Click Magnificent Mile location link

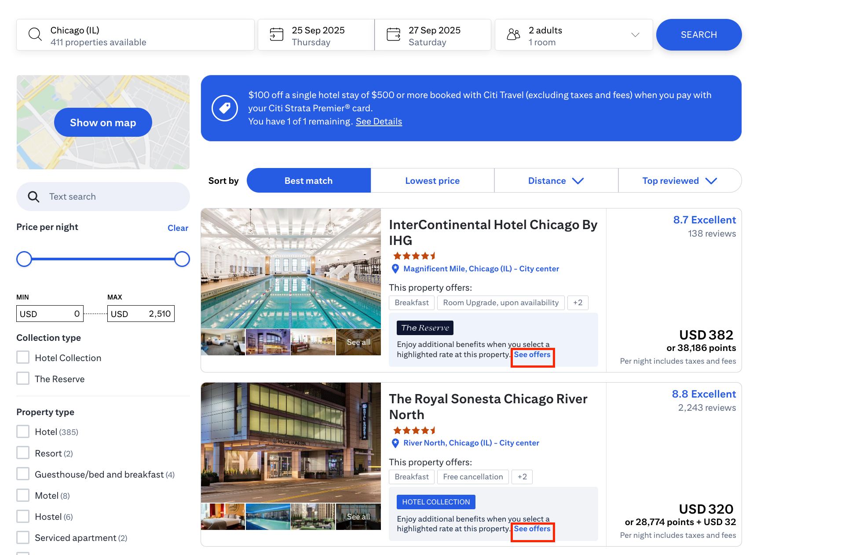[x=481, y=269]
